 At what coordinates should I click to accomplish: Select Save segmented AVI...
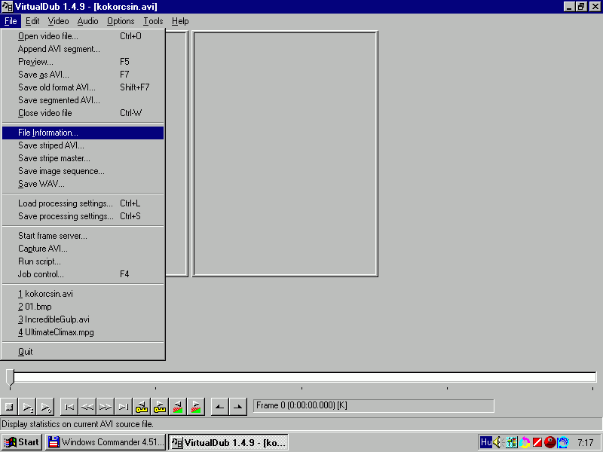tap(83, 100)
